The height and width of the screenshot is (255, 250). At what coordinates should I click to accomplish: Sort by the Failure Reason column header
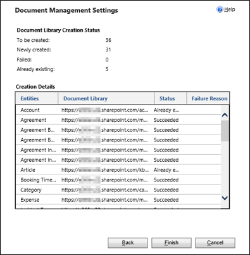[208, 98]
